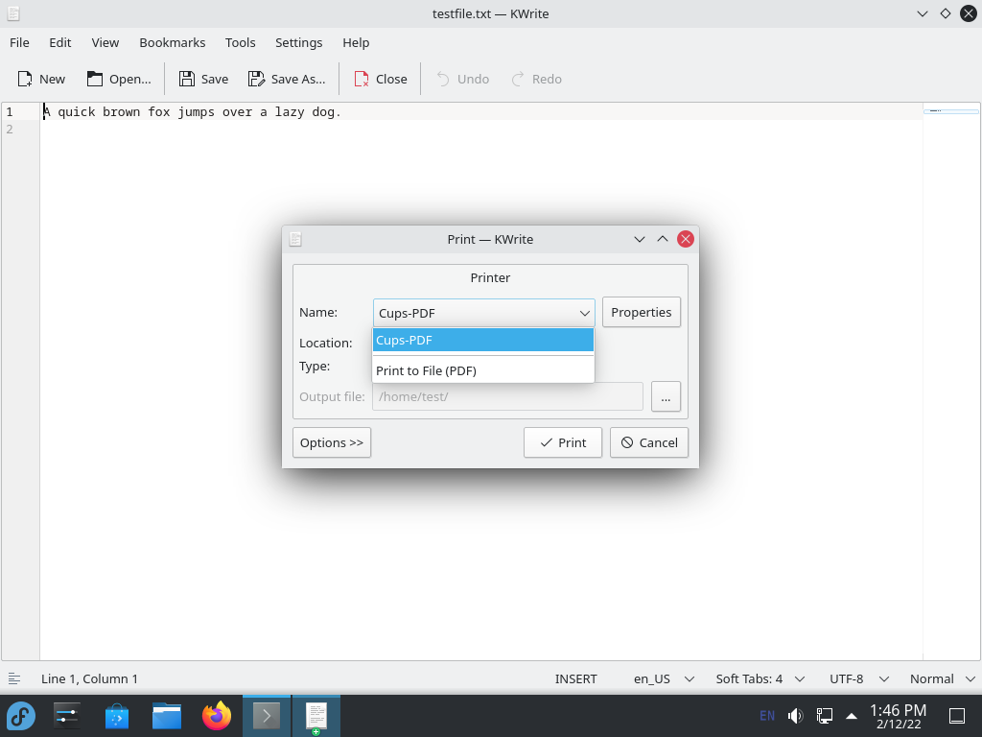Viewport: 982px width, 737px height.
Task: Click the KWrite taskbar entry
Action: 316,716
